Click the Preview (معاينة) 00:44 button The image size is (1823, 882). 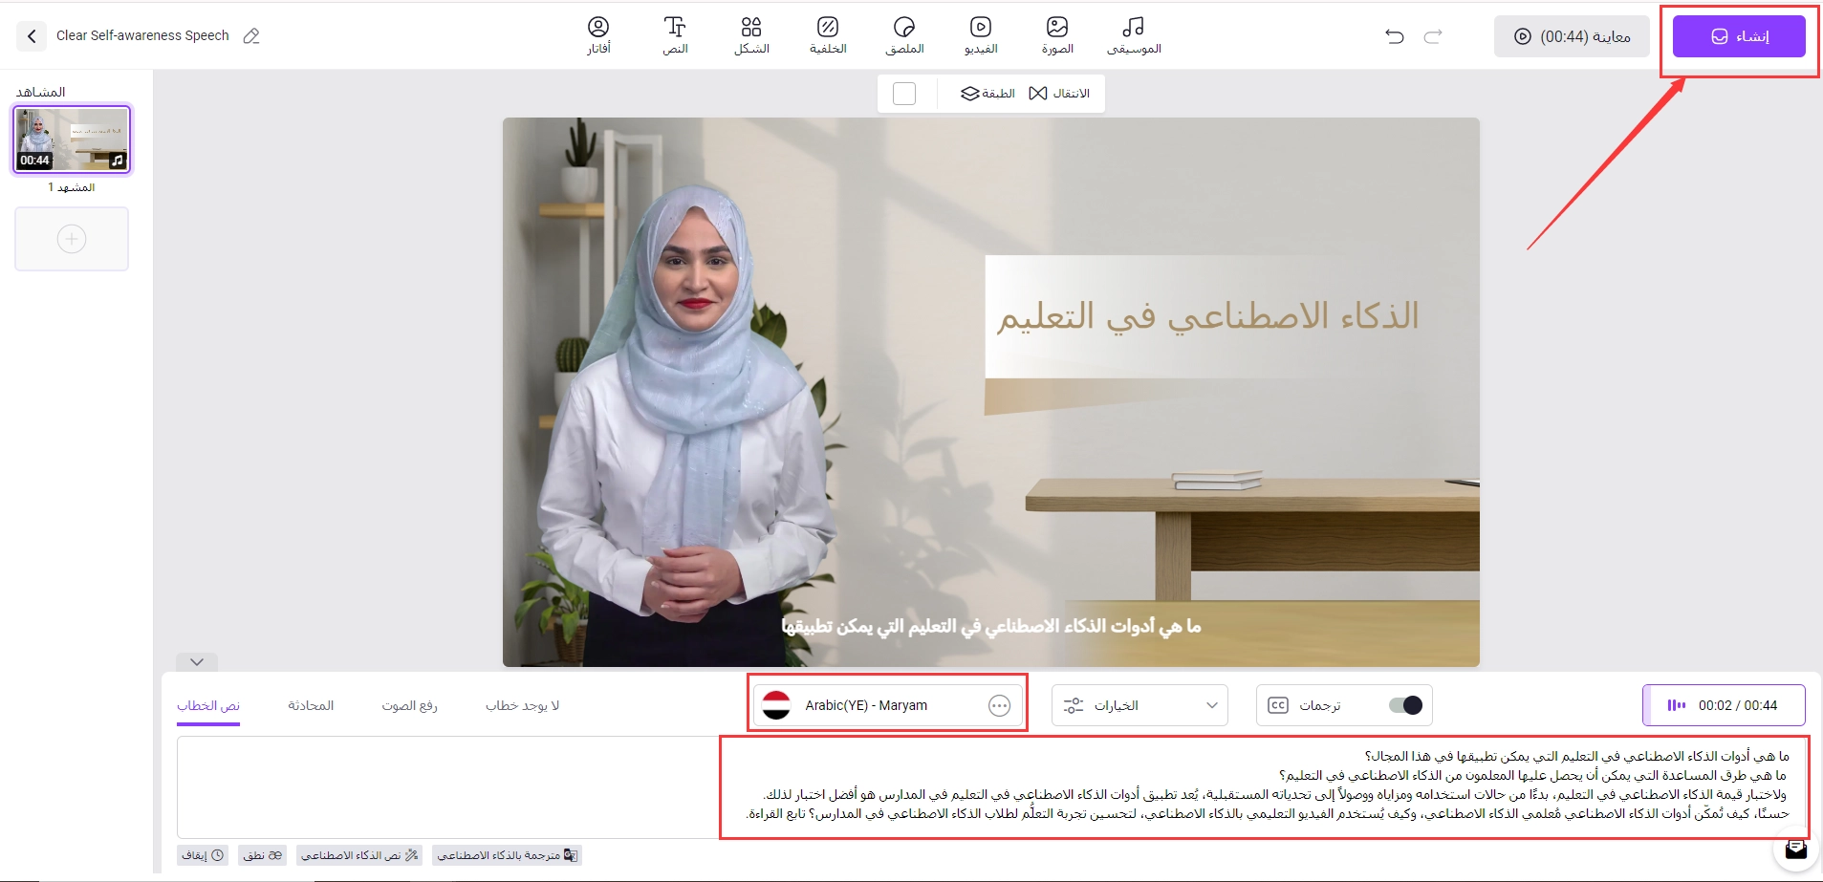(x=1573, y=36)
